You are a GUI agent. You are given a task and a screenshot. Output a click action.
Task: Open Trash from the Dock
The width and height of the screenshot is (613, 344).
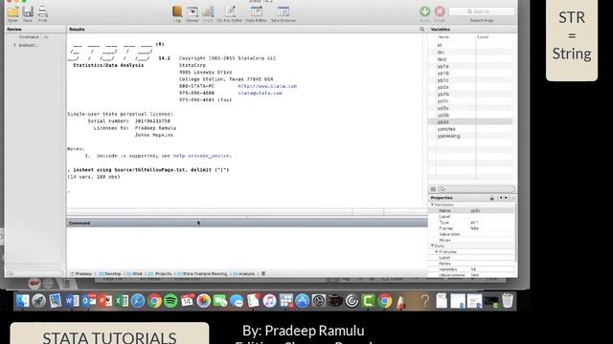[x=508, y=301]
